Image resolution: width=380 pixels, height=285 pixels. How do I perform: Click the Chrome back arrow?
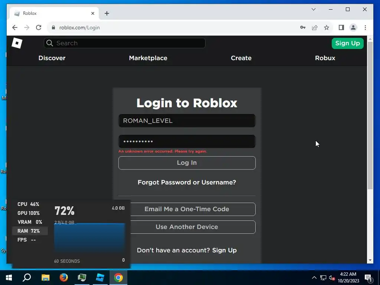click(15, 27)
